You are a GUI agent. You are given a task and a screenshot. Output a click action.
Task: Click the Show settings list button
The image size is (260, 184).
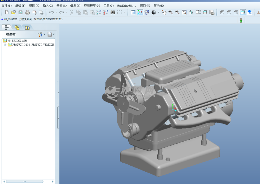coord(50,34)
